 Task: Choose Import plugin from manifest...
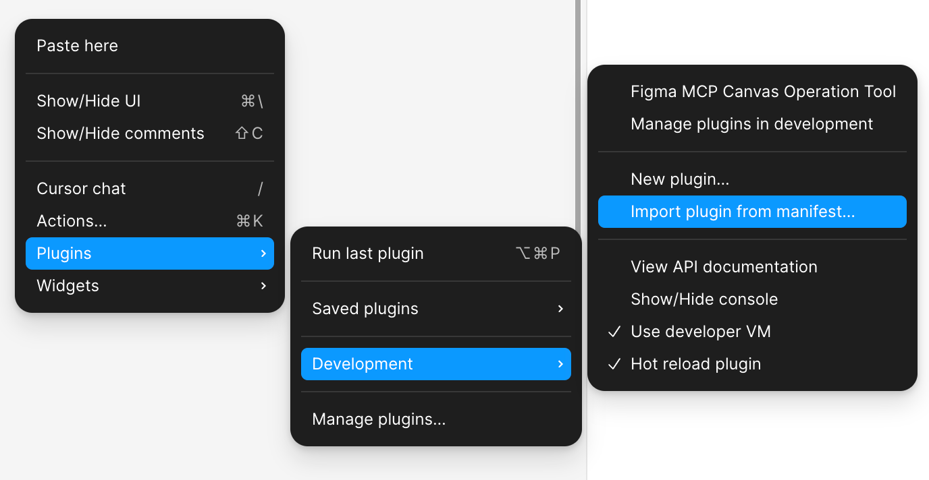(743, 212)
